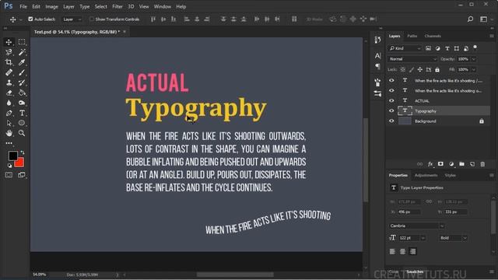Select the Pen tool
Screen dimensions: 498x280
pyautogui.click(x=9, y=113)
